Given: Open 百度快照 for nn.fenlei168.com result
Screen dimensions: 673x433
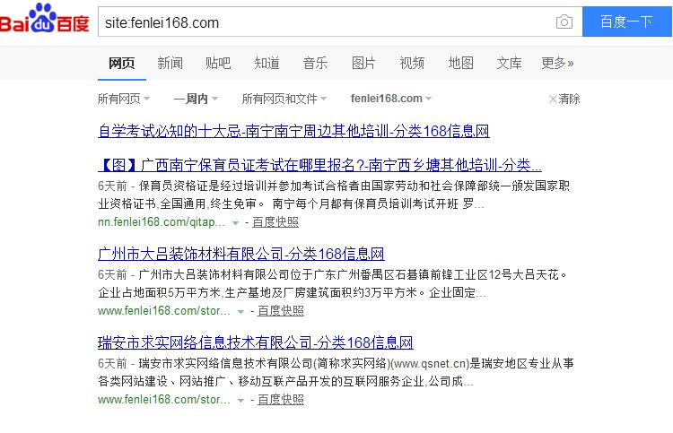Looking at the screenshot, I should [275, 222].
